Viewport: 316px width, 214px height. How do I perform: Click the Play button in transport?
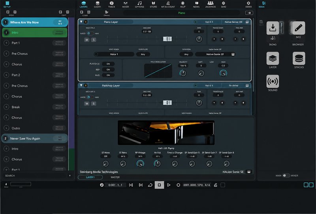[x=169, y=185]
